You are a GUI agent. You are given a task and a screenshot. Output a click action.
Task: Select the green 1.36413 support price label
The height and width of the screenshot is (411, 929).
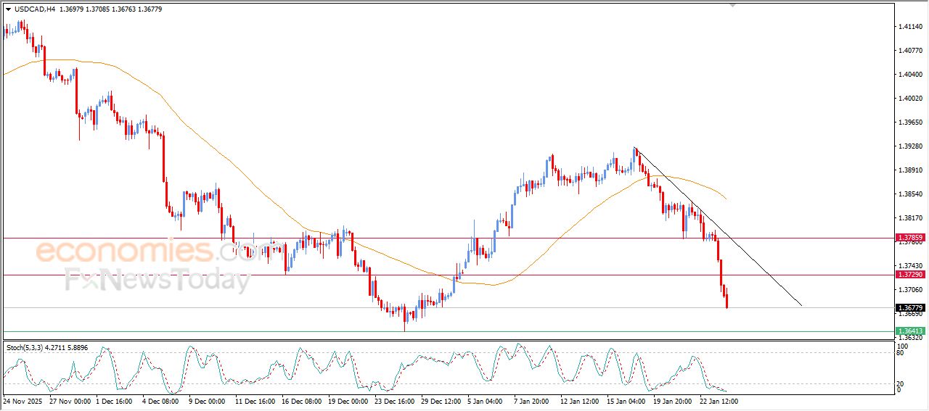click(910, 331)
